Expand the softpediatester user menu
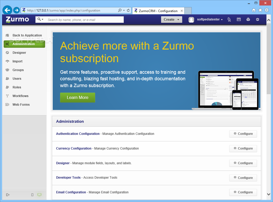The width and height of the screenshot is (273, 202). click(210, 19)
